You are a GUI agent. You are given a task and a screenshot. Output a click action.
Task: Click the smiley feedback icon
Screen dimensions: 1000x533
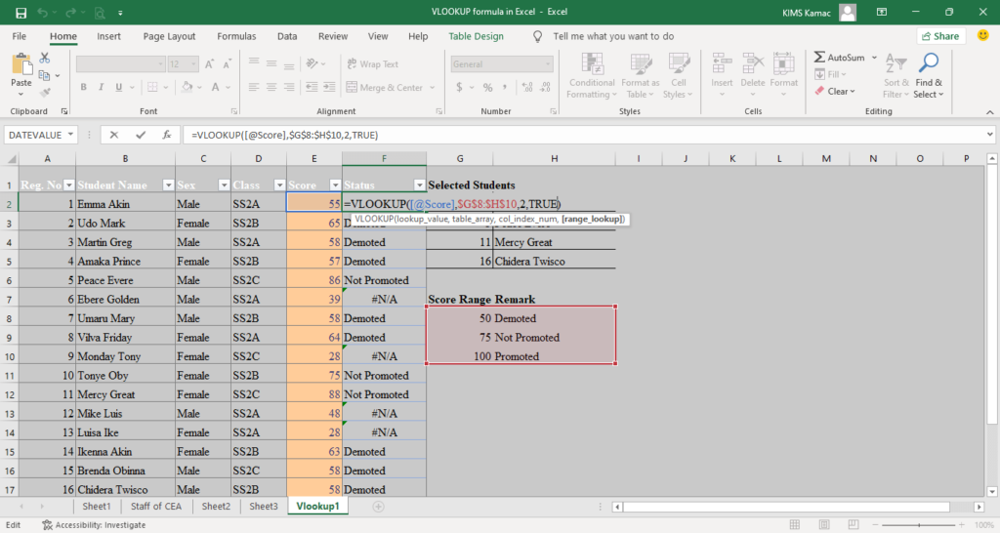(x=982, y=36)
